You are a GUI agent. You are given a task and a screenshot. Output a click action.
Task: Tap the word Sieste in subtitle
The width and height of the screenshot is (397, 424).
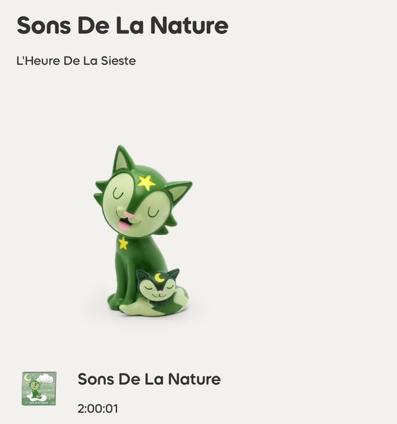click(x=119, y=61)
